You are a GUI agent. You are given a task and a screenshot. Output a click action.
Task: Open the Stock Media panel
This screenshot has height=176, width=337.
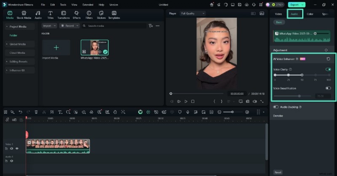(24, 15)
